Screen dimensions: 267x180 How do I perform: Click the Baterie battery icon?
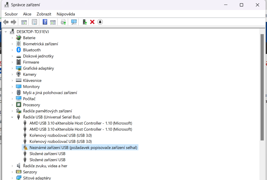18,38
